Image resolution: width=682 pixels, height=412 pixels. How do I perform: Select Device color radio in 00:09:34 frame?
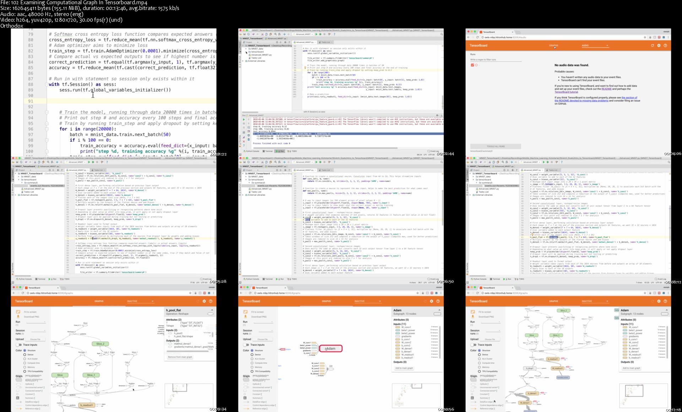coord(25,354)
